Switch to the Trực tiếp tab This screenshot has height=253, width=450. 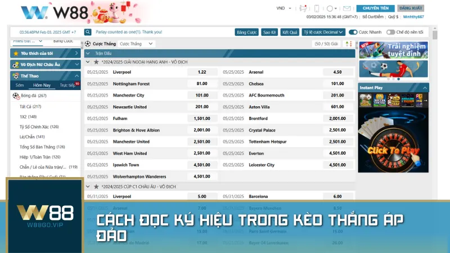coord(67,85)
